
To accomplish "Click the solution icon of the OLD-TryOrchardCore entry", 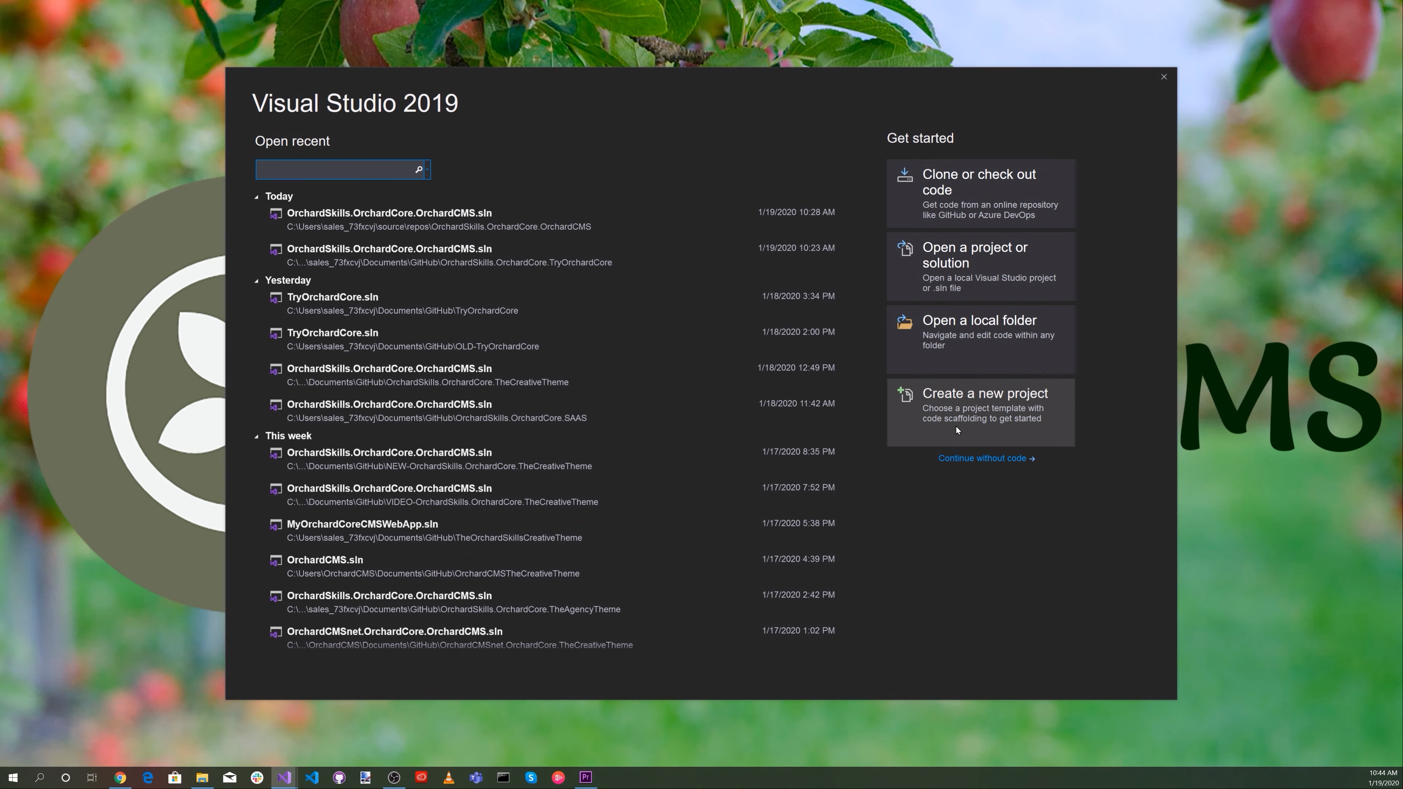I will [276, 334].
